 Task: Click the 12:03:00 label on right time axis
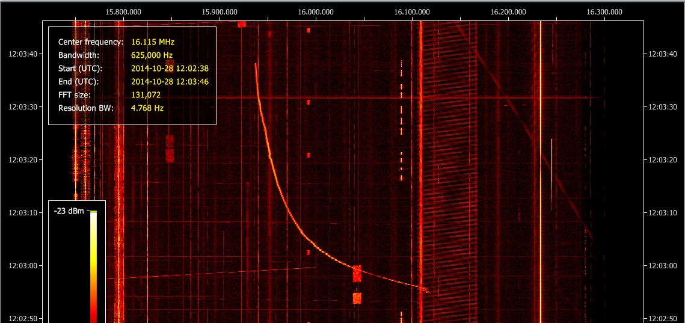click(662, 266)
